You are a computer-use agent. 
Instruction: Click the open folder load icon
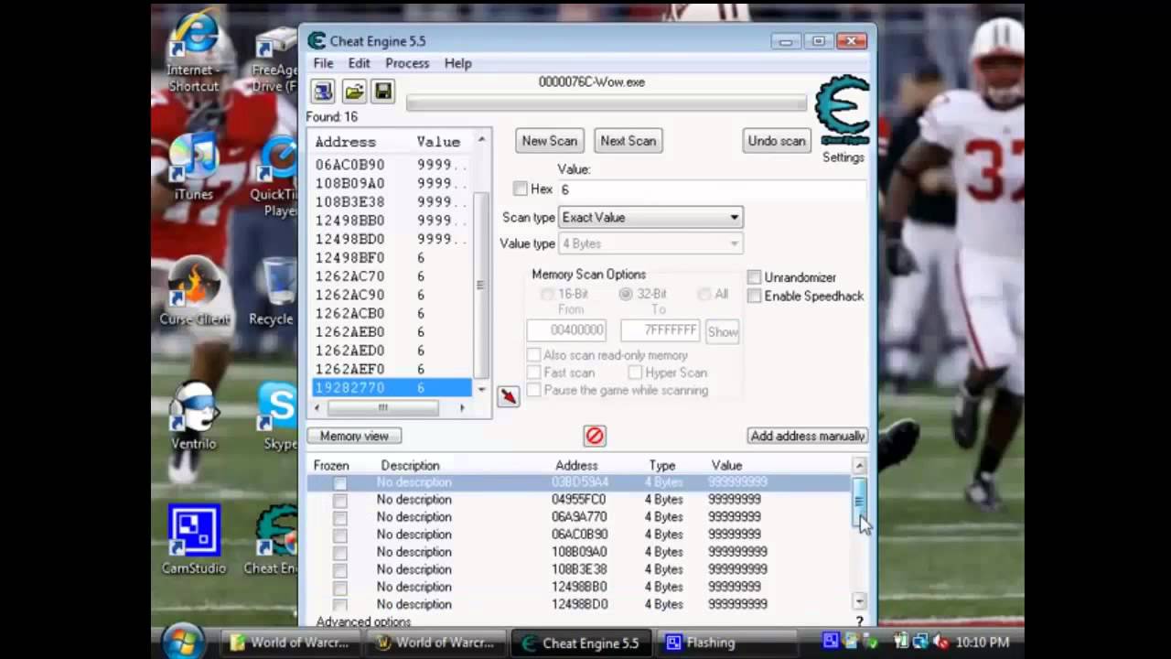(353, 92)
